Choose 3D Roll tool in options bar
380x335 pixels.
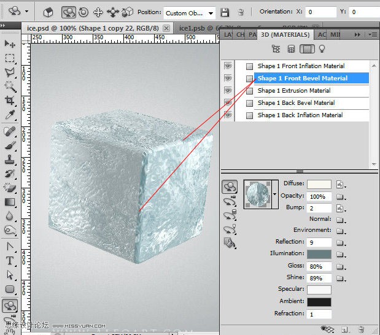(83, 12)
